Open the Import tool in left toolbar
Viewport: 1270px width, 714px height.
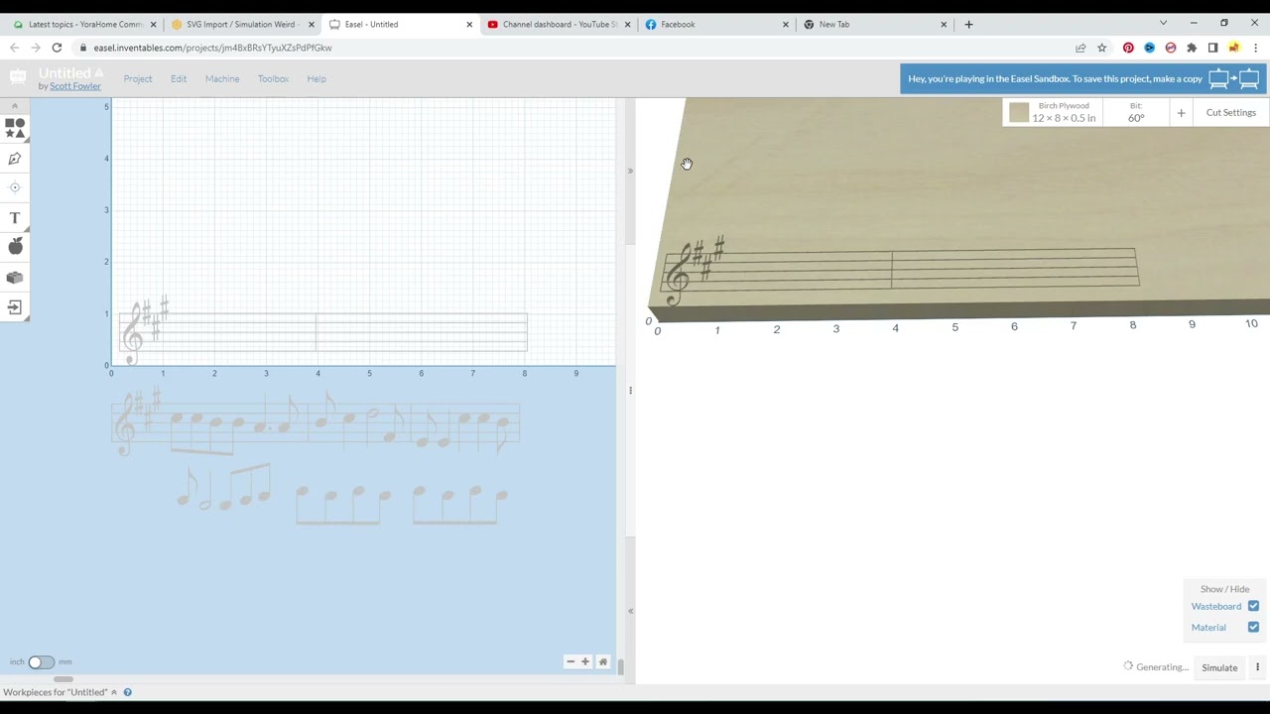[x=15, y=307]
